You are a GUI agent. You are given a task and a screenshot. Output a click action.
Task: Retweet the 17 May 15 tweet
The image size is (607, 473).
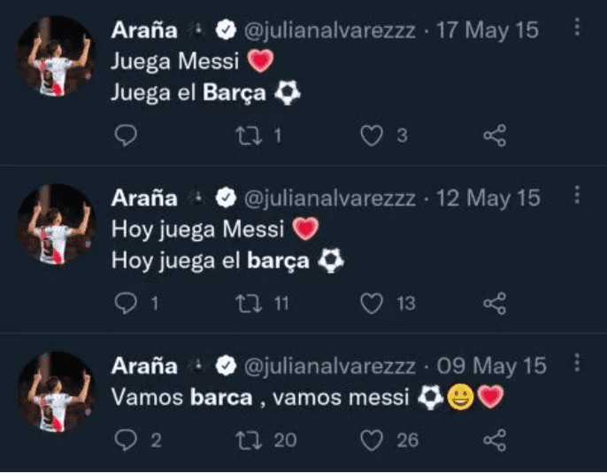[251, 135]
